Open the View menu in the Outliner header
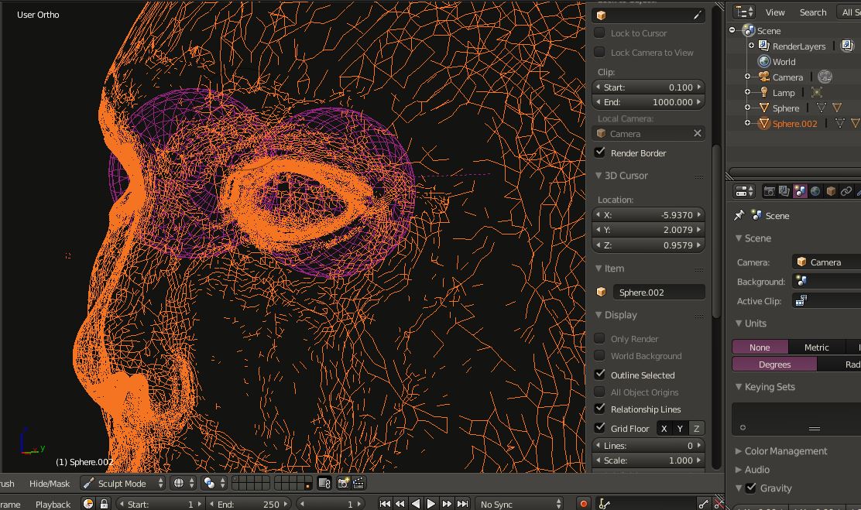This screenshot has height=510, width=861. 774,12
